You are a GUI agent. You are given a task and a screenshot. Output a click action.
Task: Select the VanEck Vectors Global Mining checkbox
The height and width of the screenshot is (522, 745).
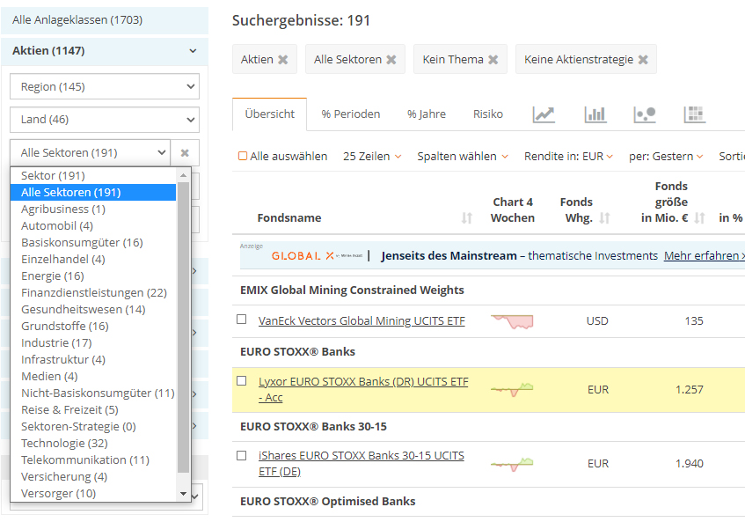pyautogui.click(x=241, y=319)
